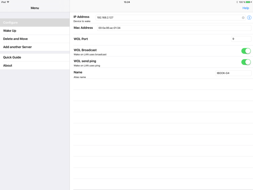Tap the WOL Port label
The image size is (253, 190).
[x=81, y=39]
